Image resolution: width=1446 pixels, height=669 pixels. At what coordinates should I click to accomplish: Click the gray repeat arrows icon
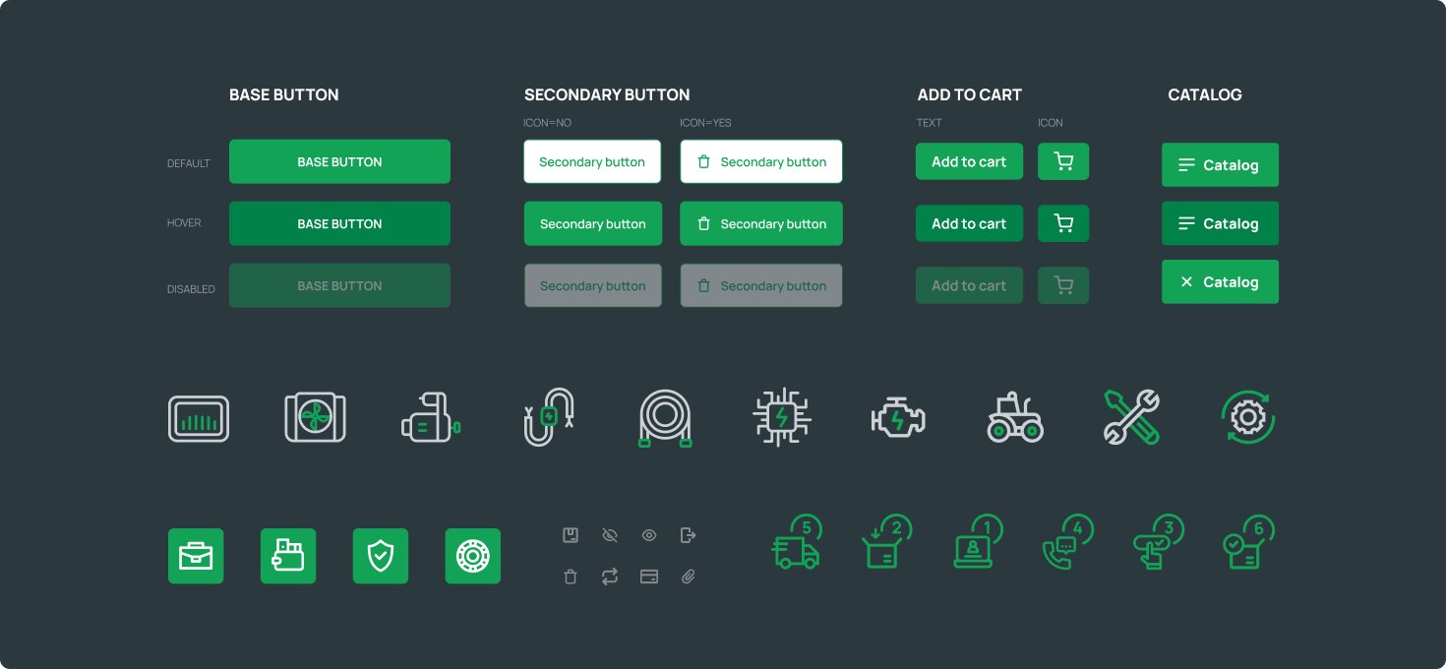(x=609, y=577)
